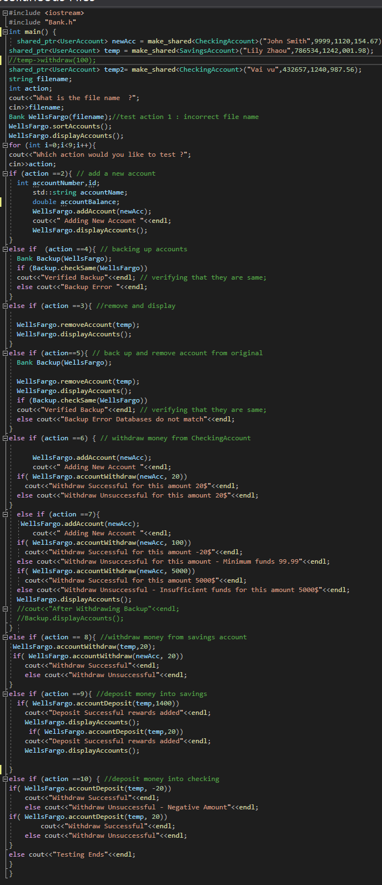Collapse the else if (action ==10) block
The height and width of the screenshot is (885, 382).
pos(4,779)
